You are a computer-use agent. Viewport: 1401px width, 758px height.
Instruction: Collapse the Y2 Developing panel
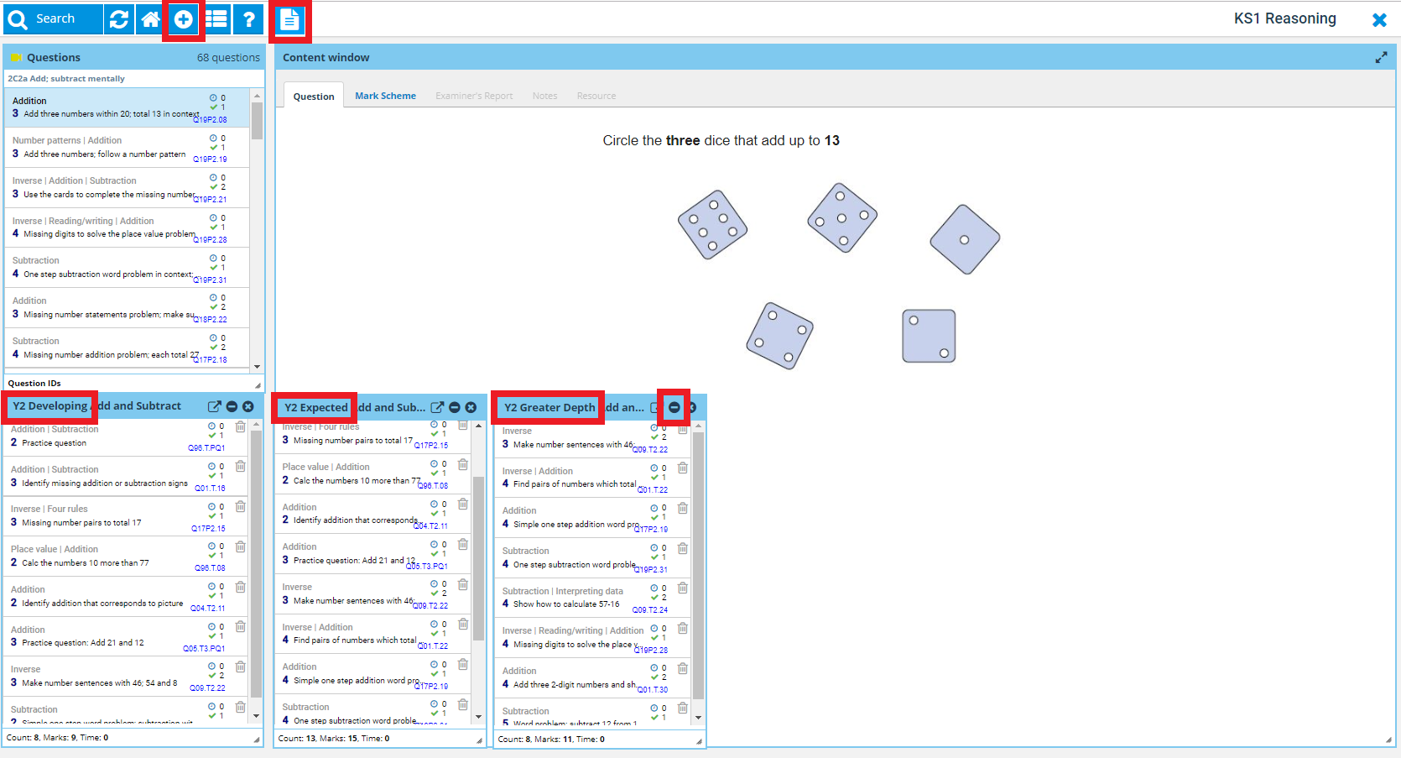(x=232, y=406)
